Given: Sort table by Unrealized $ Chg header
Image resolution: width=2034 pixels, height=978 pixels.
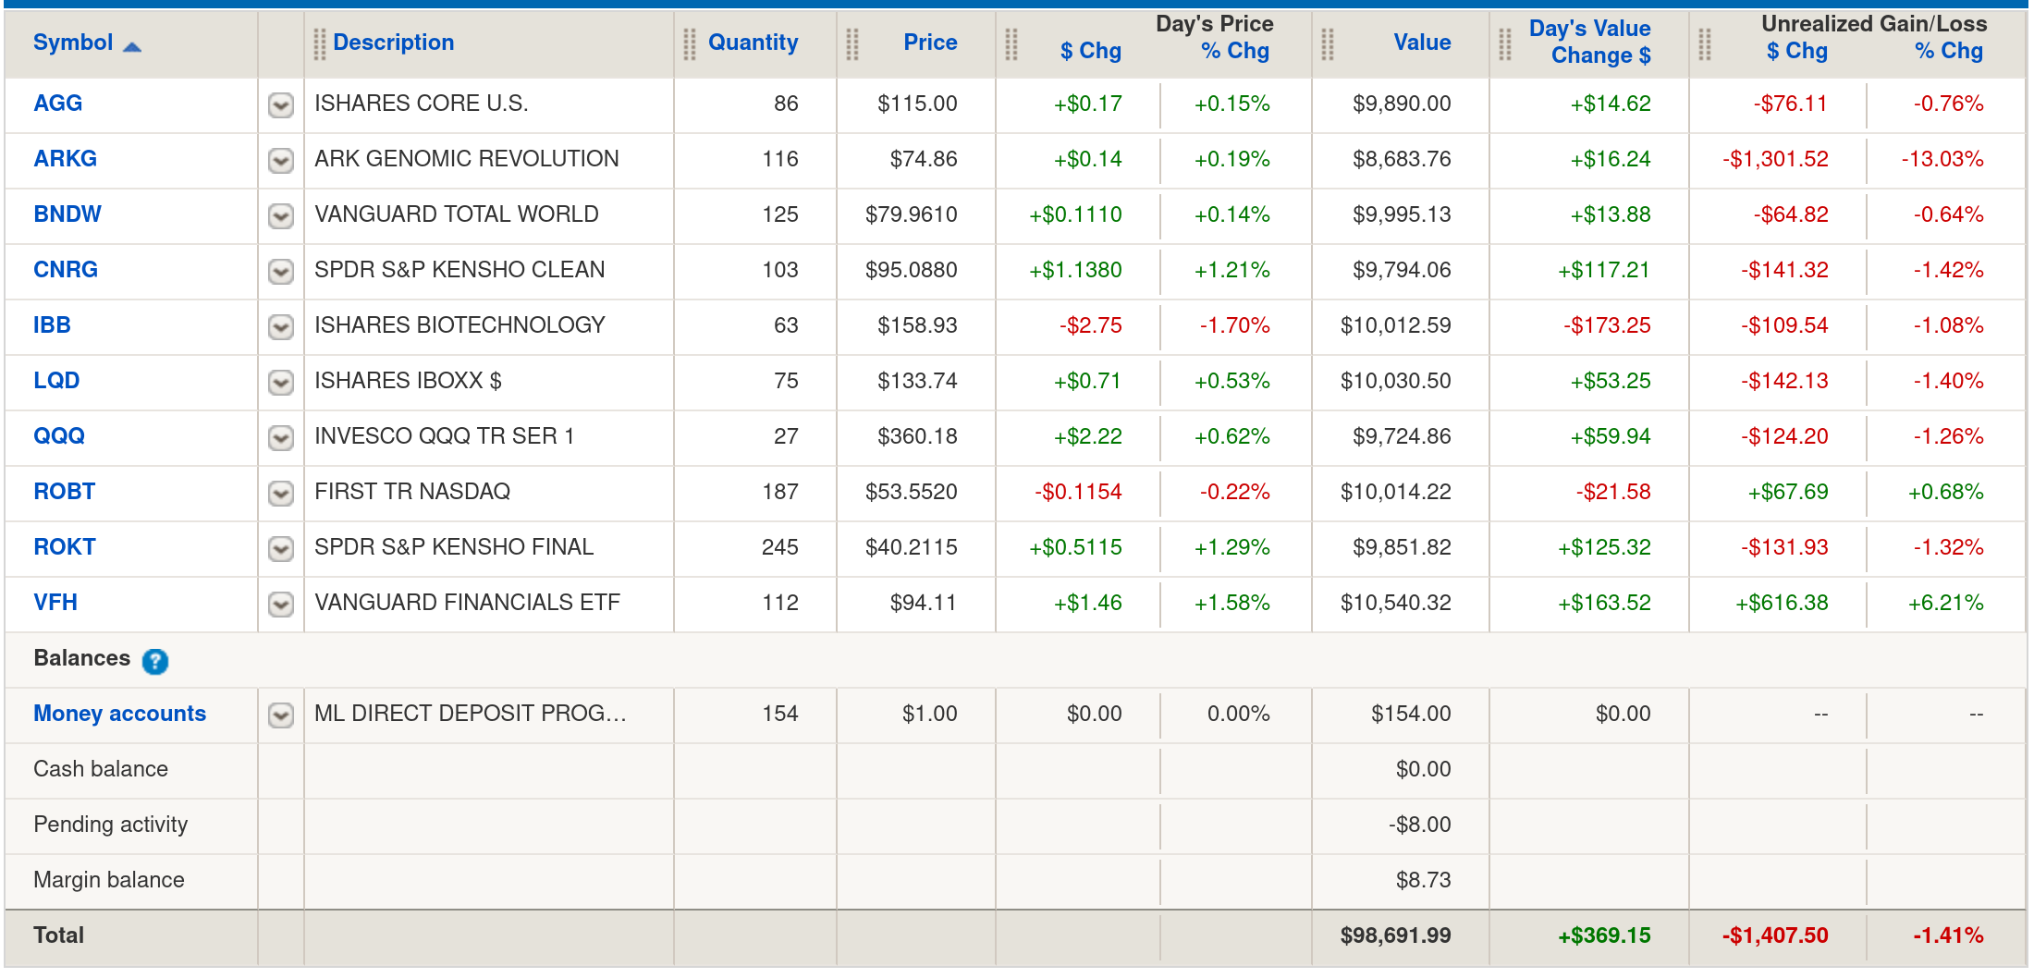Looking at the screenshot, I should click(1796, 52).
